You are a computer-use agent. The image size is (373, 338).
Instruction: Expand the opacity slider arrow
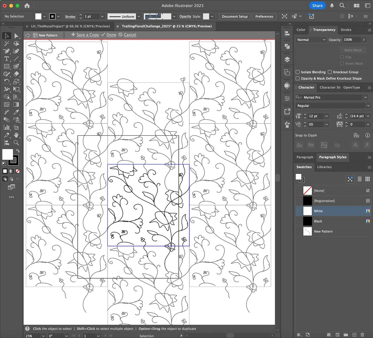coord(364,40)
